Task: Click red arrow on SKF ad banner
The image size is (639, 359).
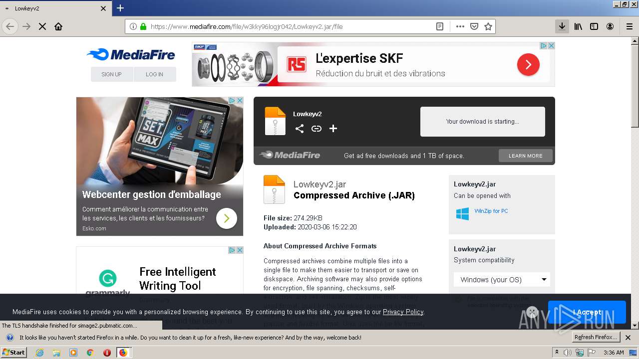Action: tap(528, 64)
